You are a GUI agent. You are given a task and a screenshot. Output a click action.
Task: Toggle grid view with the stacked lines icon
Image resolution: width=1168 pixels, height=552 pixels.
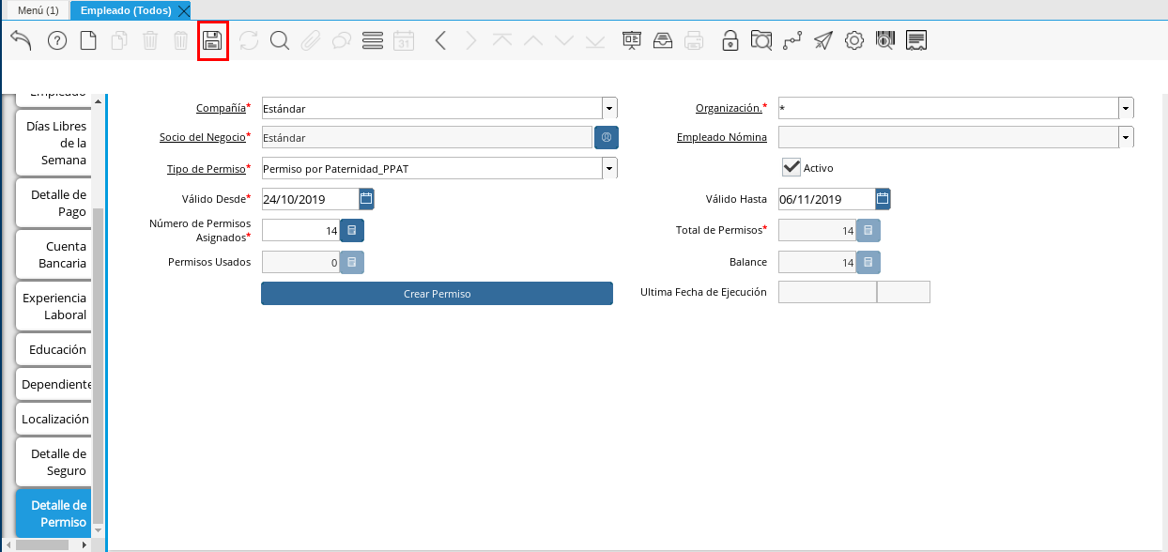pos(373,40)
